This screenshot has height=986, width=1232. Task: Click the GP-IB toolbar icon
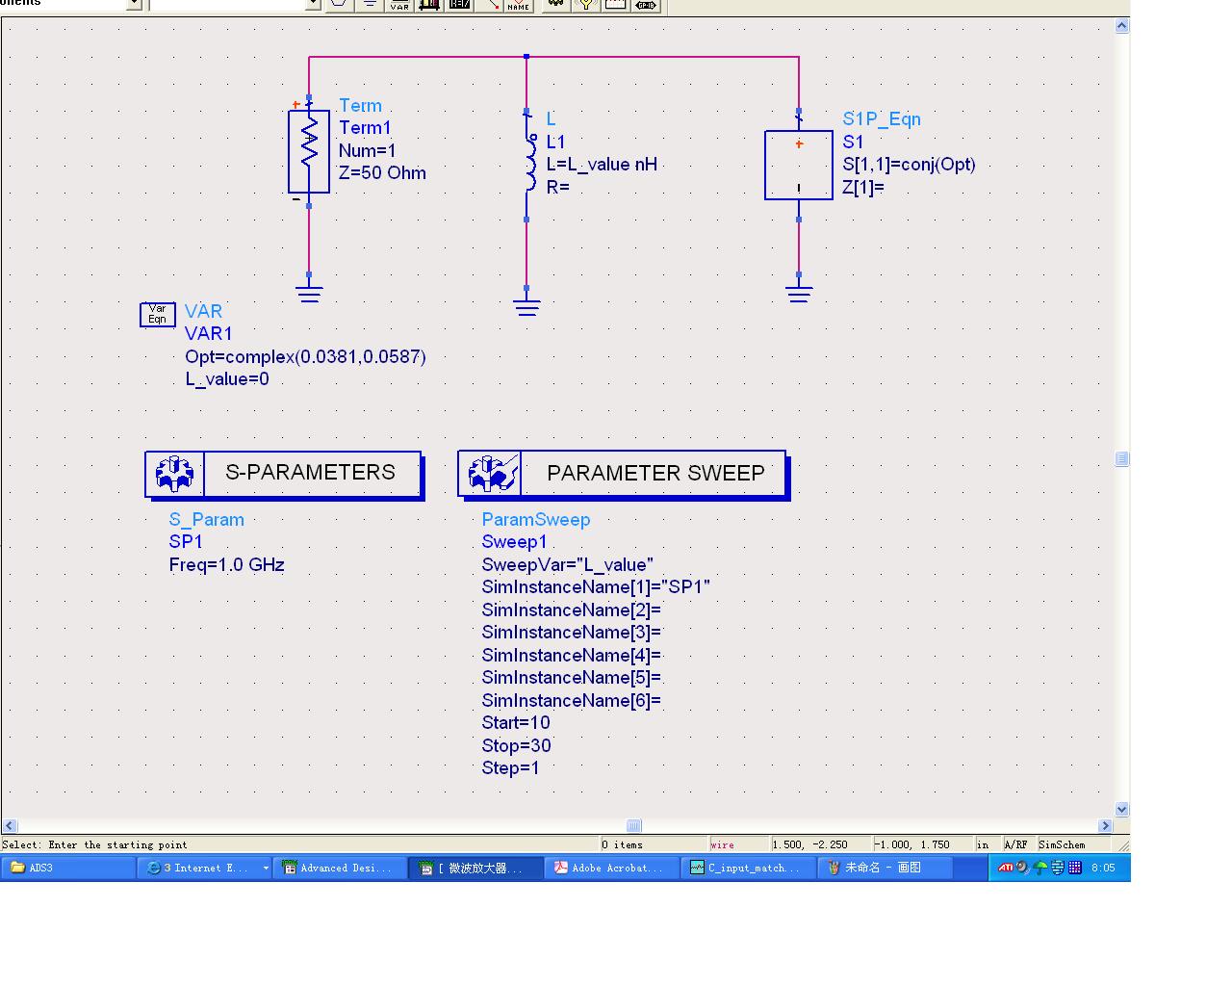[x=646, y=5]
